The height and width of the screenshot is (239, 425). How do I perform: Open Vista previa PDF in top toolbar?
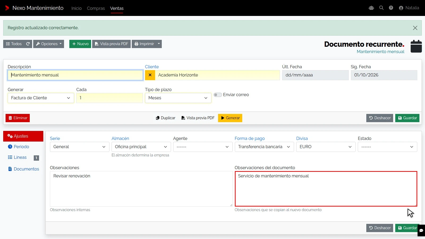point(111,44)
